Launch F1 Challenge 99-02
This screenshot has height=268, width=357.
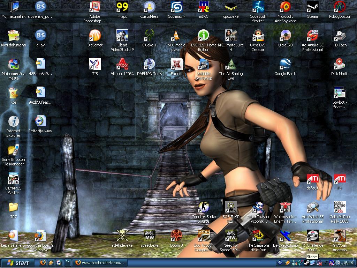312,241
